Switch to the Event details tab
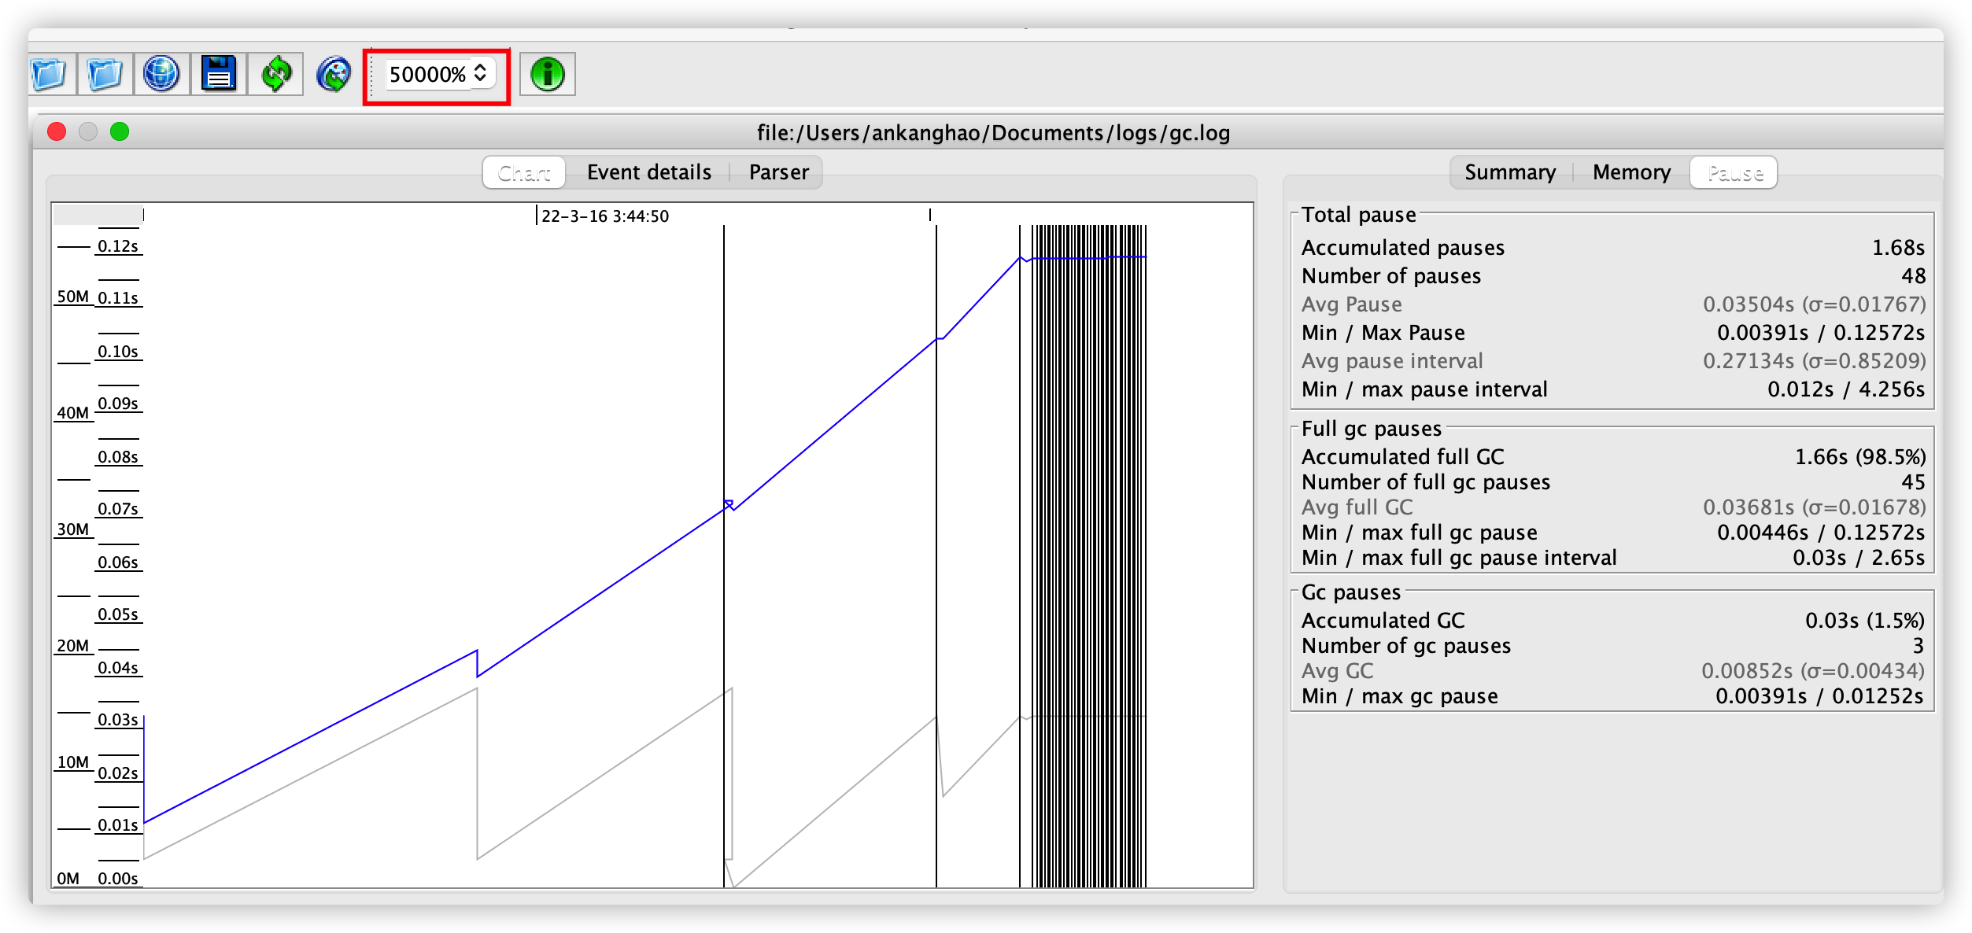The height and width of the screenshot is (933, 1972). 648,171
